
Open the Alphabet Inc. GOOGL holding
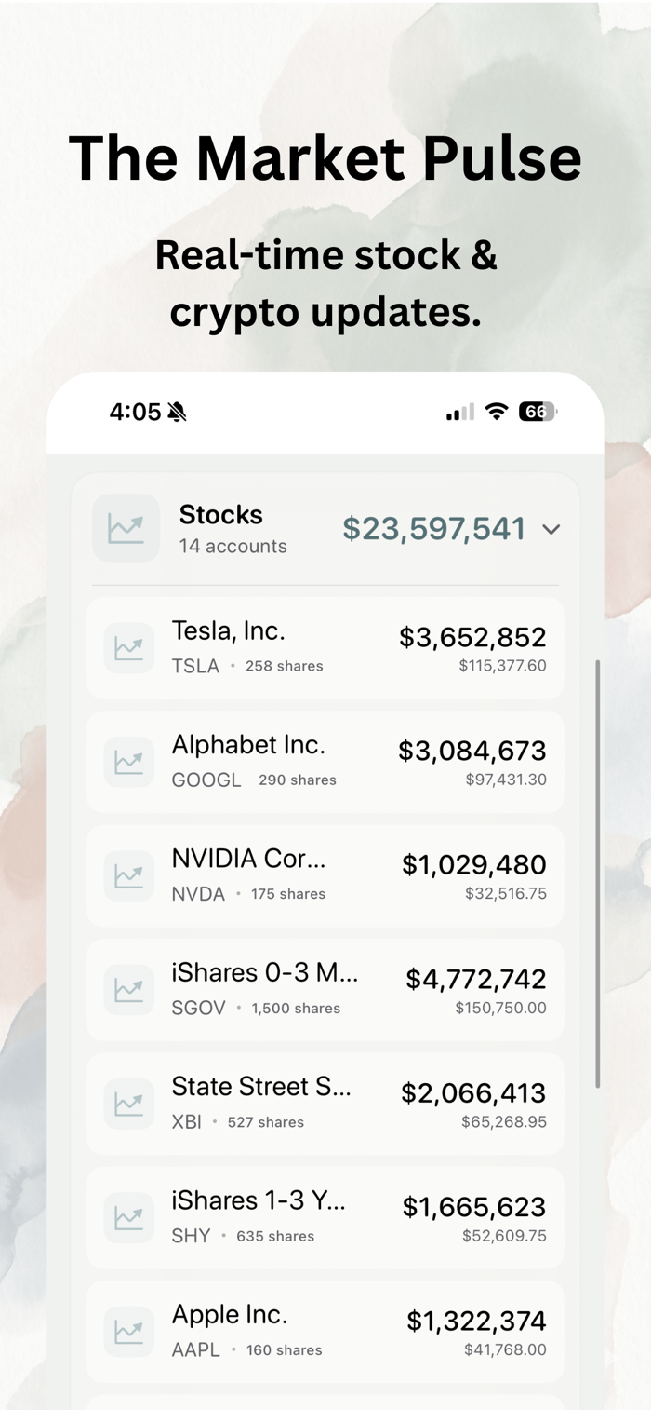(x=325, y=762)
